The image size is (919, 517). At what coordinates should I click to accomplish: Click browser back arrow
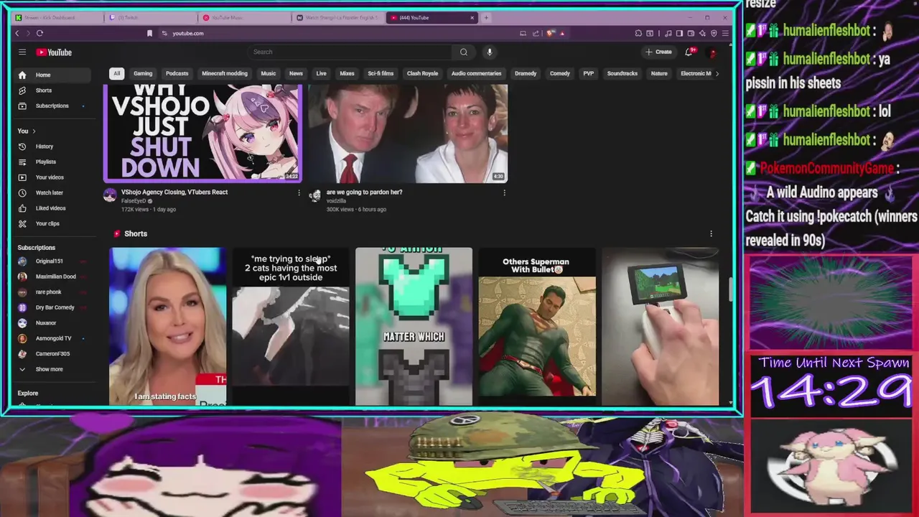(17, 33)
